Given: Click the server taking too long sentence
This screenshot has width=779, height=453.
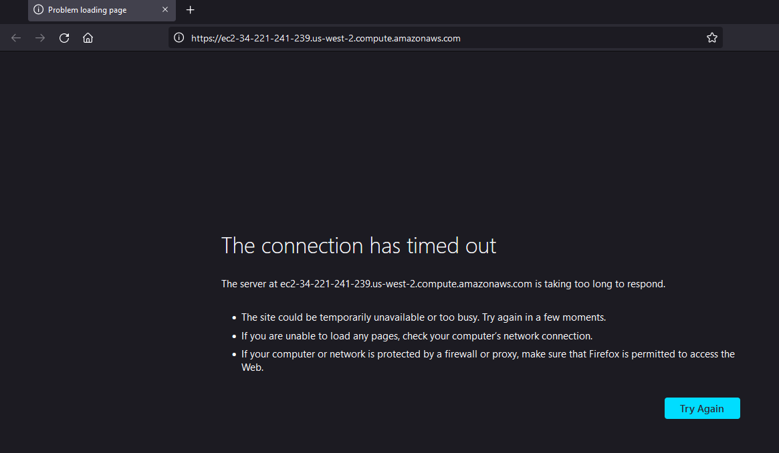Looking at the screenshot, I should 443,284.
